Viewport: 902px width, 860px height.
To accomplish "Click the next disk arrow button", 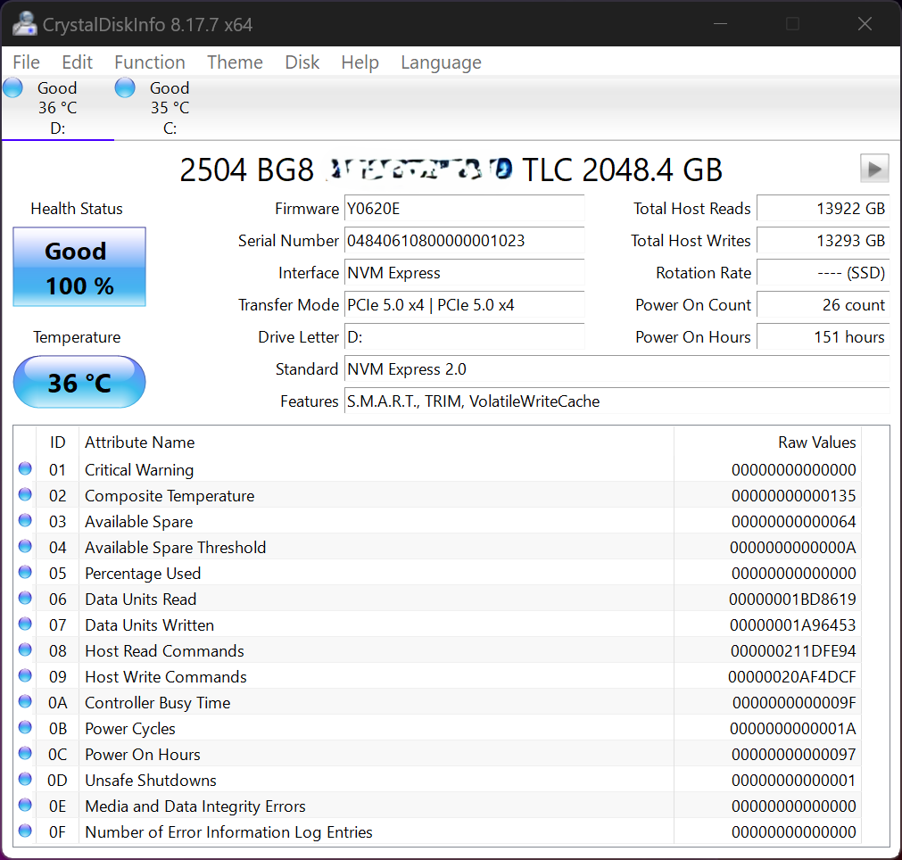I will pos(874,168).
